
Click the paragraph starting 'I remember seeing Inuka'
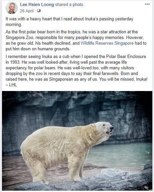(76, 71)
